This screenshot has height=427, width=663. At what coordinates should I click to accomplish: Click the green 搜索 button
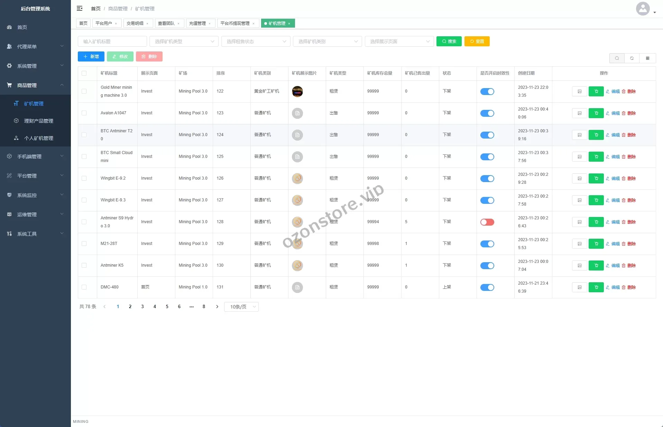click(449, 41)
